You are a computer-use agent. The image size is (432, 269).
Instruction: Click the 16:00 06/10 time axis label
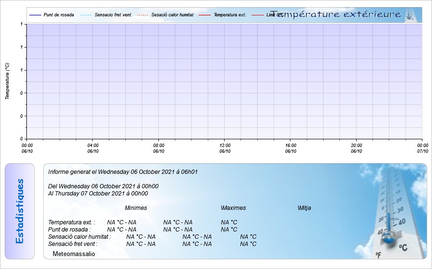291,148
